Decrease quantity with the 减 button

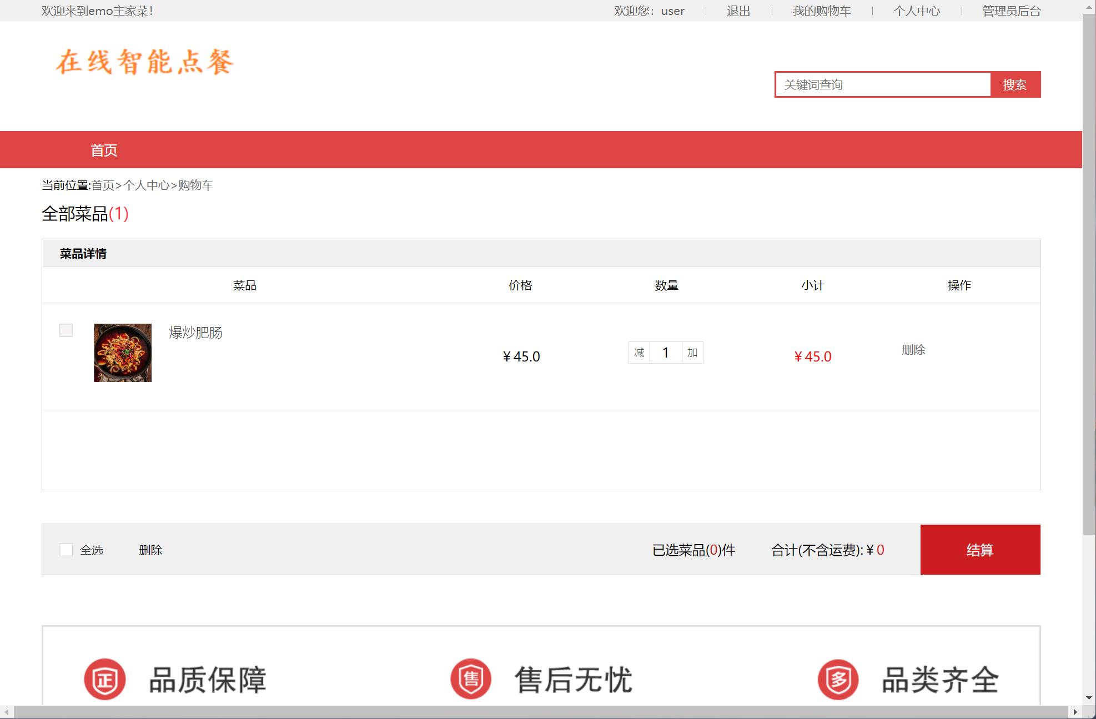(x=639, y=353)
